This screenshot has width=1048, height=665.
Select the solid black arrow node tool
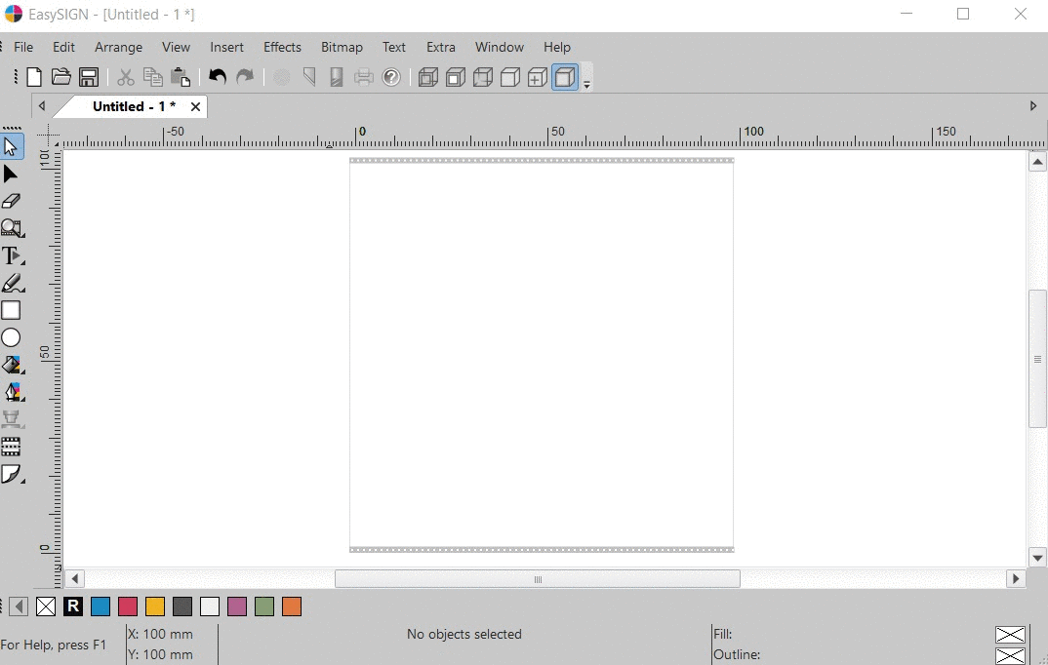11,175
